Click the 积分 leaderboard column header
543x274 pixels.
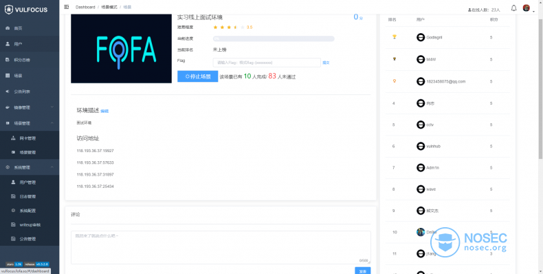point(494,20)
